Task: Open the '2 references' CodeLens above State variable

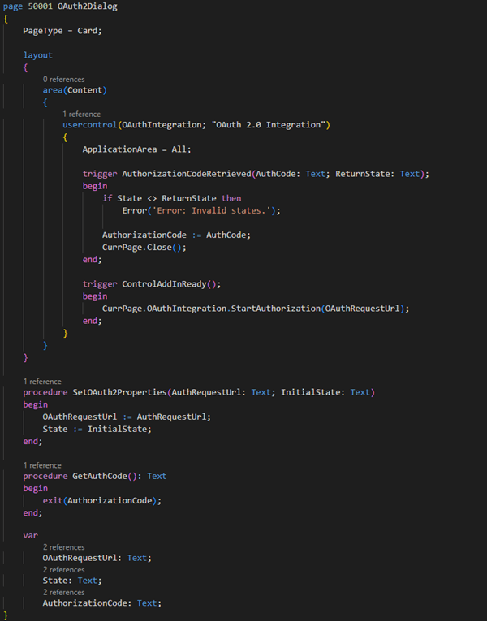Action: (x=63, y=570)
